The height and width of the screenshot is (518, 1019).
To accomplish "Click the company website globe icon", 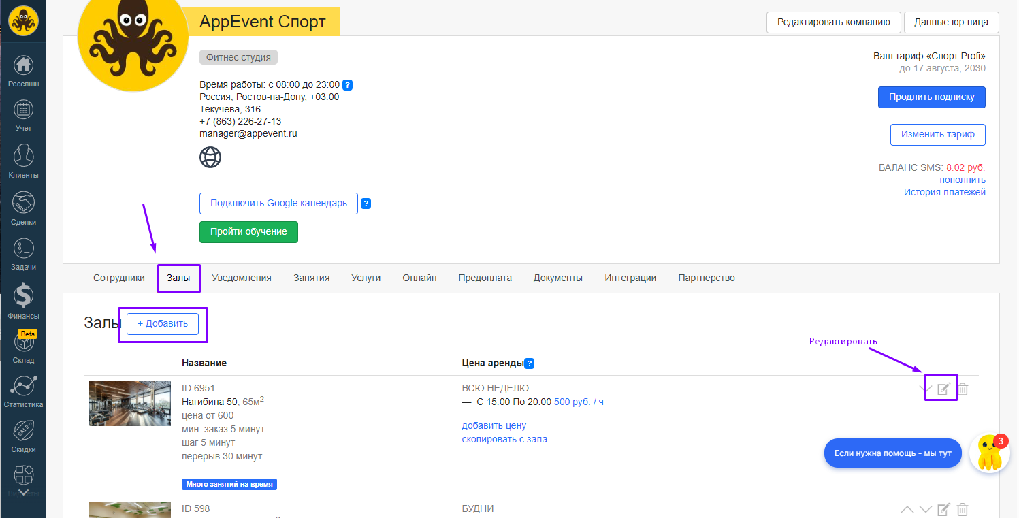I will [210, 157].
